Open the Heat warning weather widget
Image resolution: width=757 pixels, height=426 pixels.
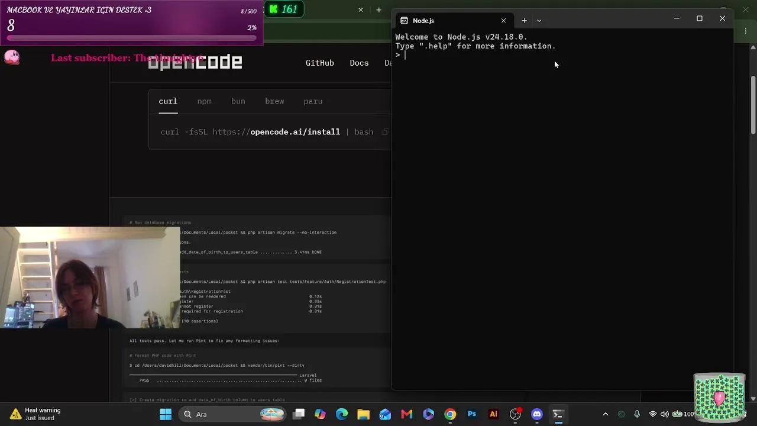[x=37, y=414]
